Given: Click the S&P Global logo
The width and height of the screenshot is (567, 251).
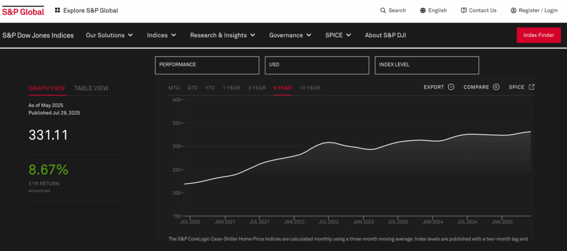Looking at the screenshot, I should click(x=23, y=11).
